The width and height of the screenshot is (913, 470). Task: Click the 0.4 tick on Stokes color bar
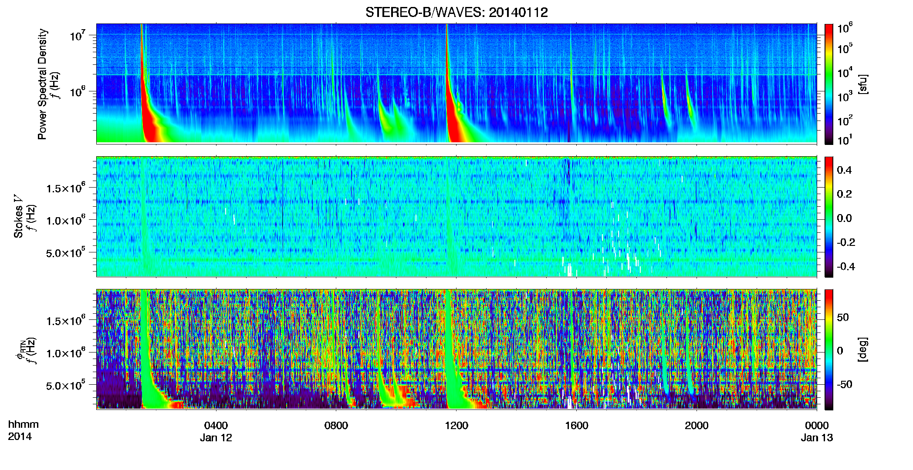point(844,170)
